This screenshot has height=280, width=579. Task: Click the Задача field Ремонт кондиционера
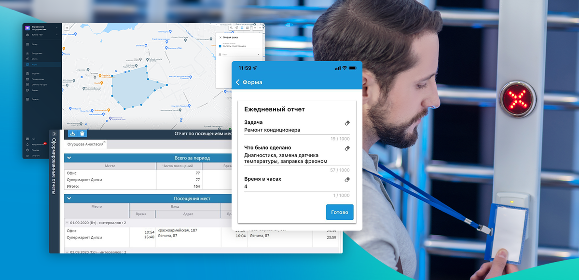pos(297,130)
